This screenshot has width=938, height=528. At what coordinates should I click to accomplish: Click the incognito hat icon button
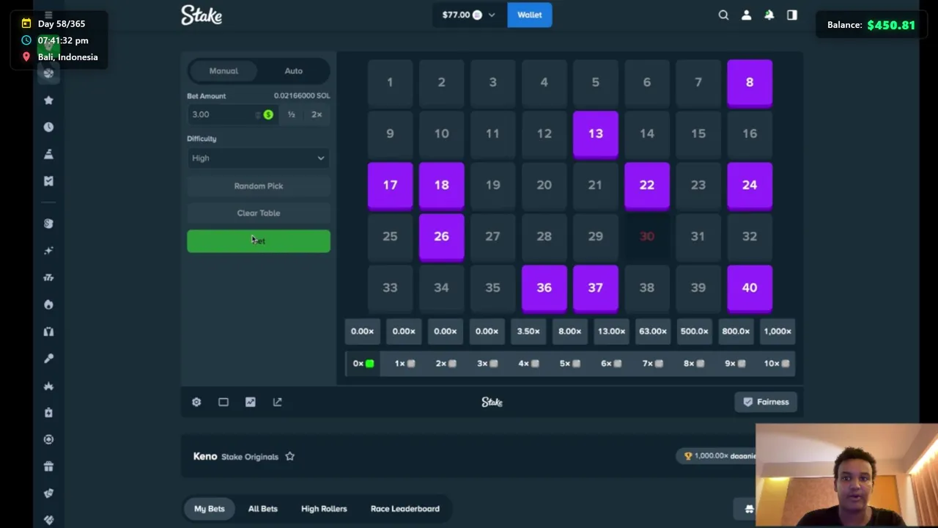(x=749, y=509)
